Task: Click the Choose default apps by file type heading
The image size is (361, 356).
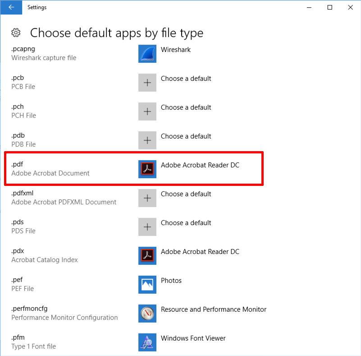Action: click(x=117, y=33)
